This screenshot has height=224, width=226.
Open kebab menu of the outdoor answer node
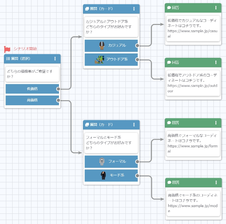pos(216,62)
